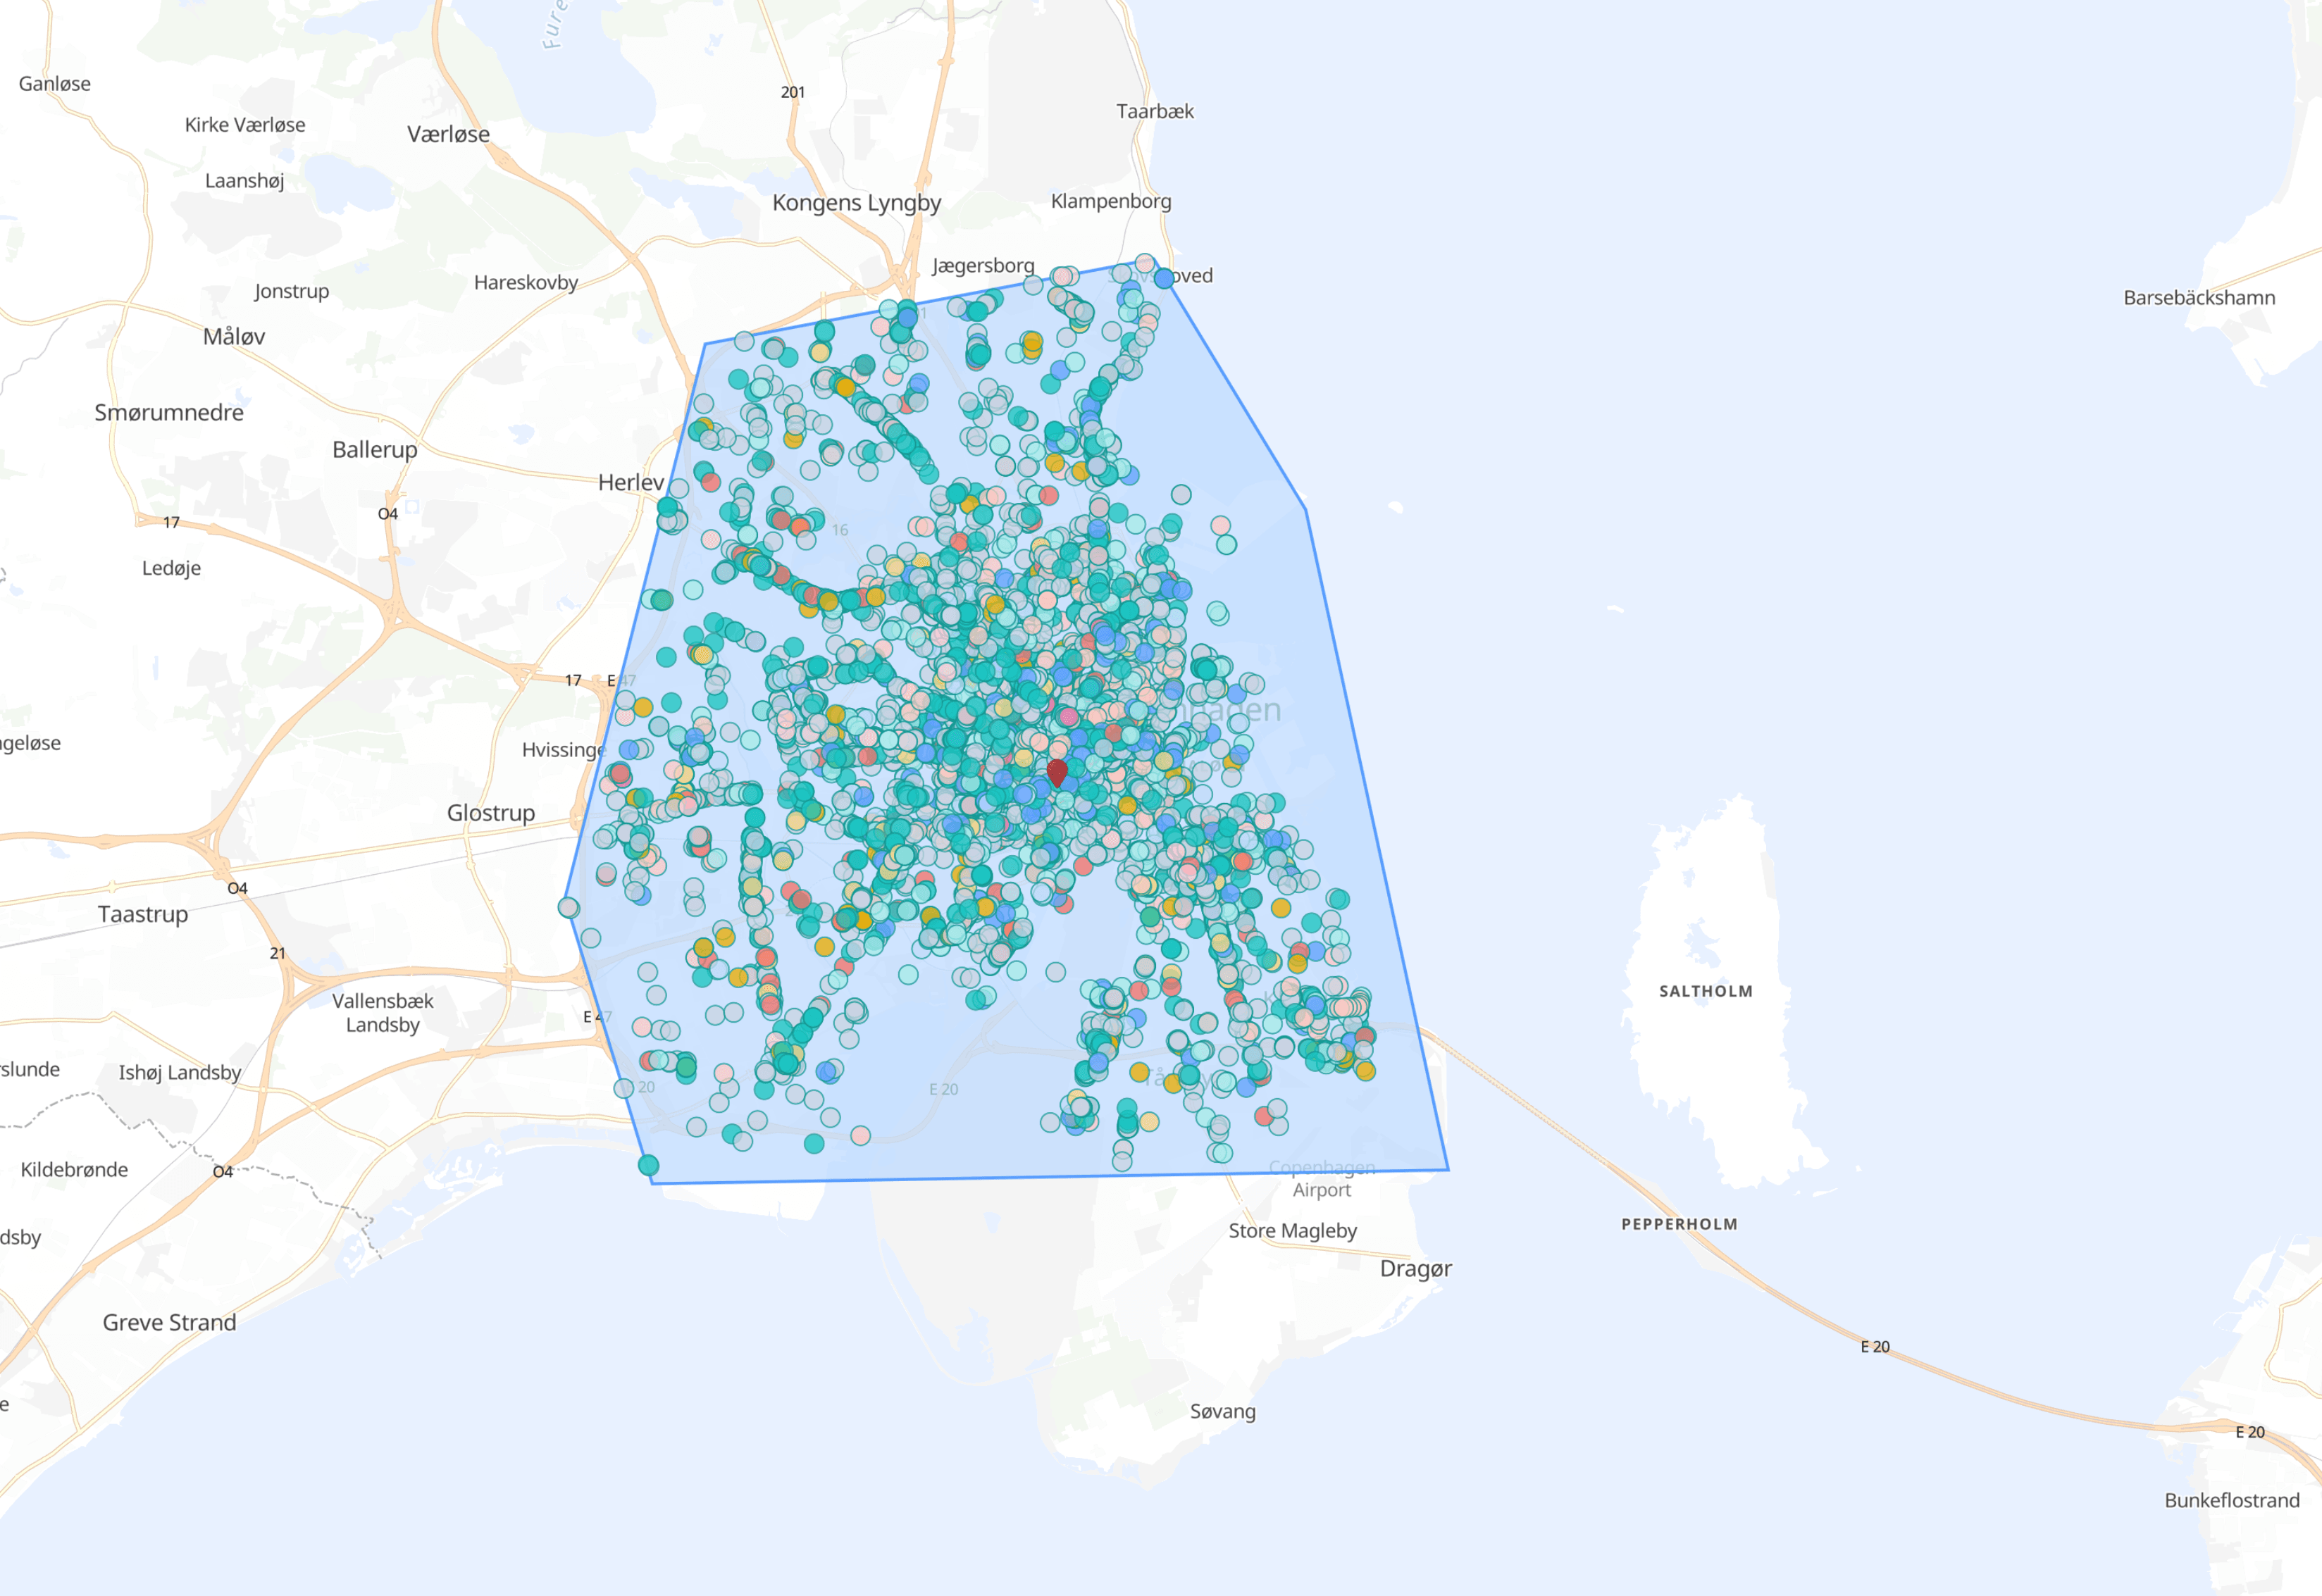
Task: Select the Glostrup place label
Action: click(490, 813)
